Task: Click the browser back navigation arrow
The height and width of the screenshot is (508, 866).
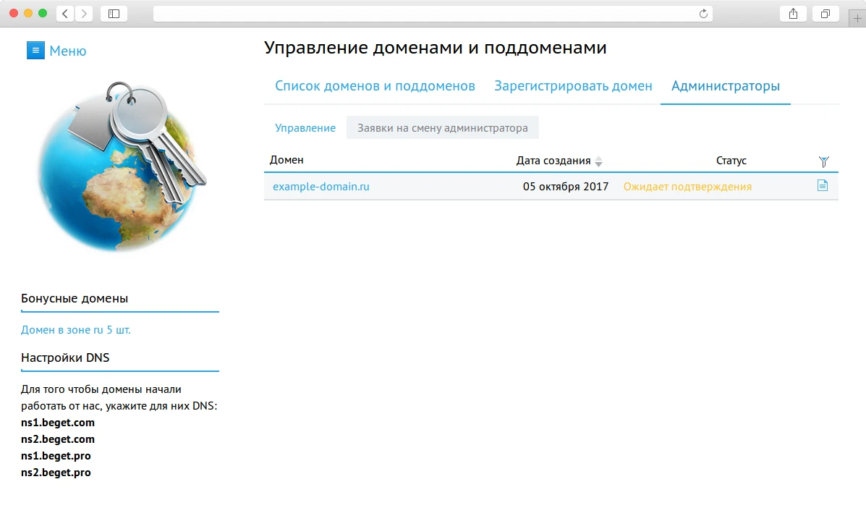Action: click(64, 13)
